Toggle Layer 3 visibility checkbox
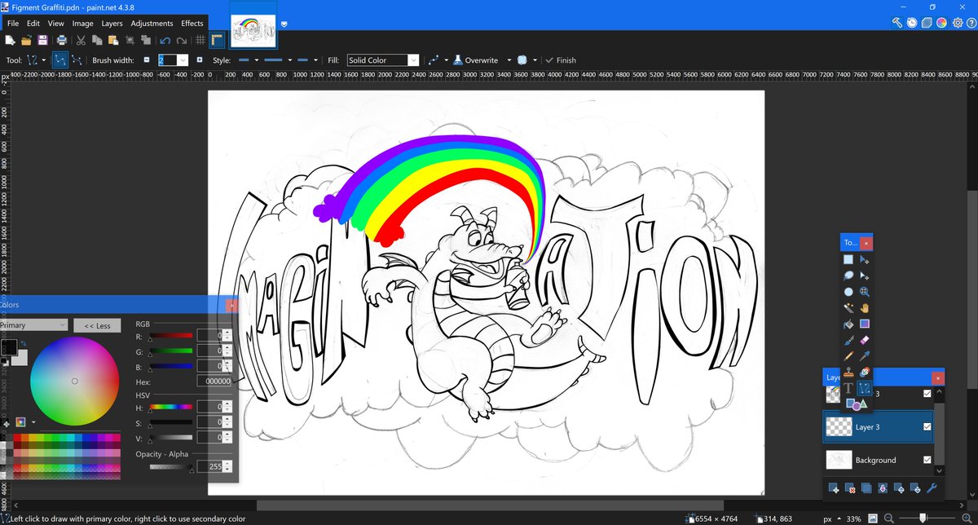This screenshot has height=525, width=978. tap(927, 426)
